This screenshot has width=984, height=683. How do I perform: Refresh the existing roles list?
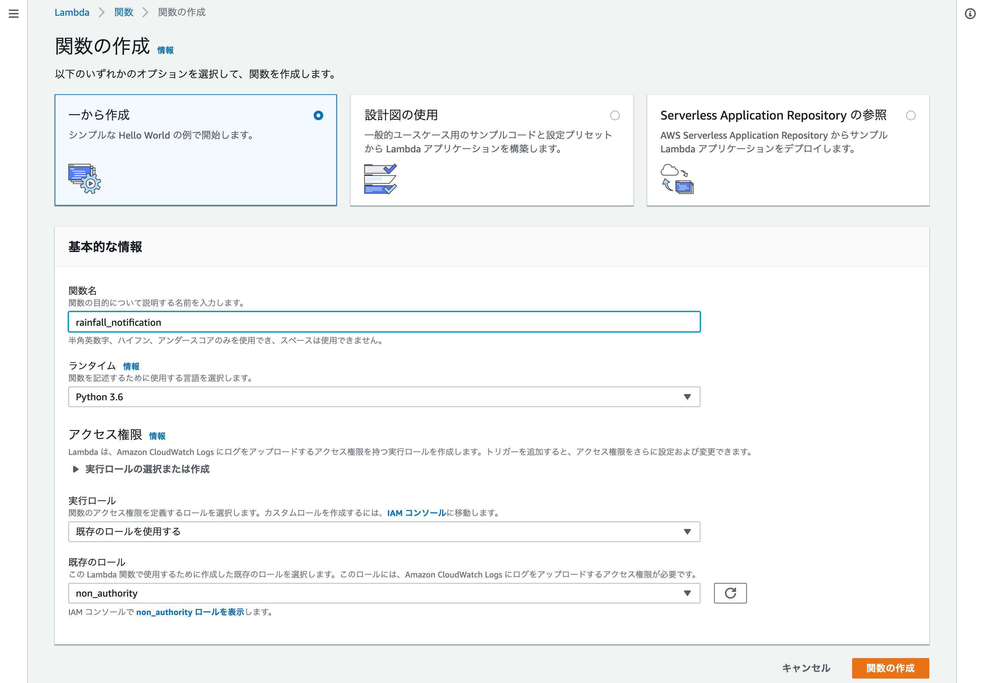[730, 593]
